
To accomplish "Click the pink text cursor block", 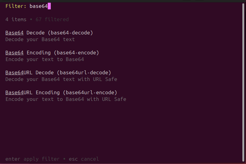I will (49, 6).
